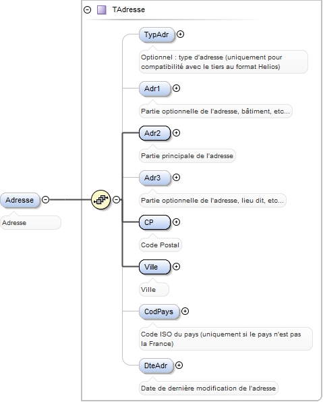Screen dimensions: 323x402
Task: Expand the Adr1 element plus icon
Action: [176, 89]
